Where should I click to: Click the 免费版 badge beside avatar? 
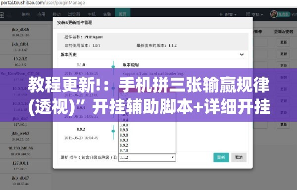[x=284, y=14]
